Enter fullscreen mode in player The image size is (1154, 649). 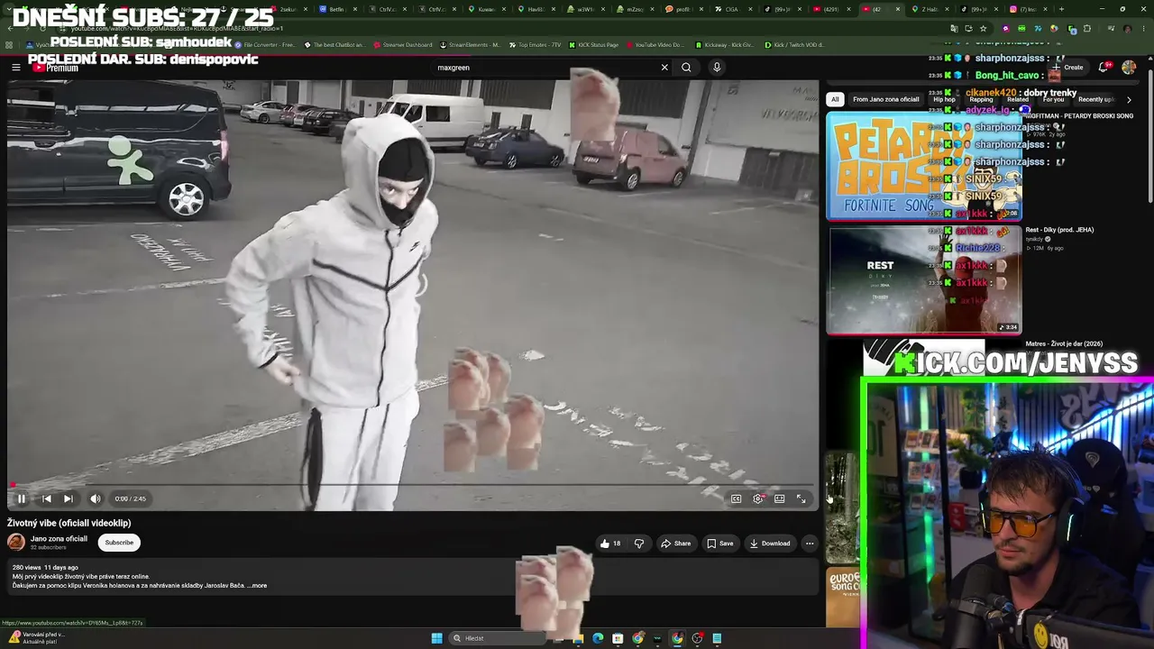(x=801, y=498)
